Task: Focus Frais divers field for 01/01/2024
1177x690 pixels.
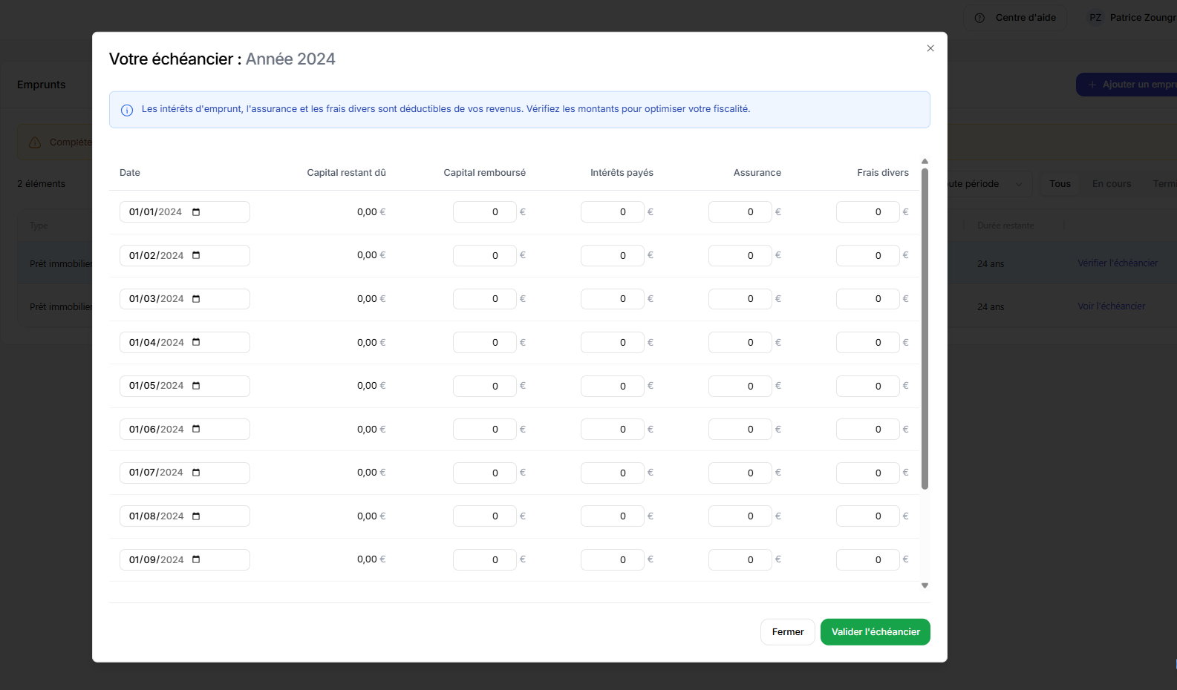Action: (867, 212)
